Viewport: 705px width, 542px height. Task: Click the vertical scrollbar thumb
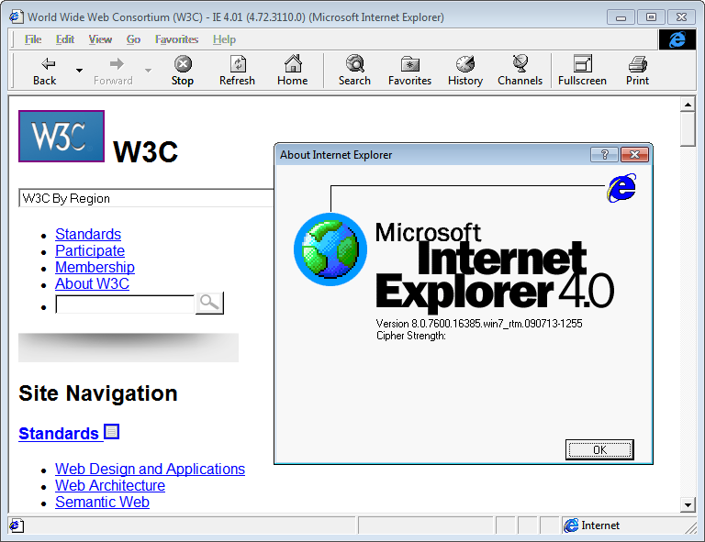688,129
